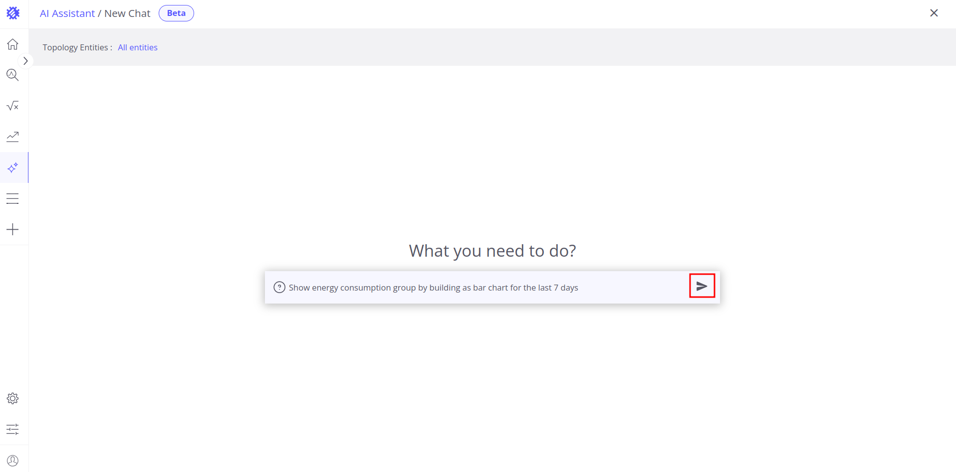
Task: Open the formula (square root) icon
Action: pyautogui.click(x=13, y=106)
